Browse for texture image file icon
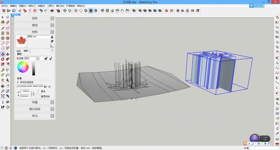 tap(45, 87)
